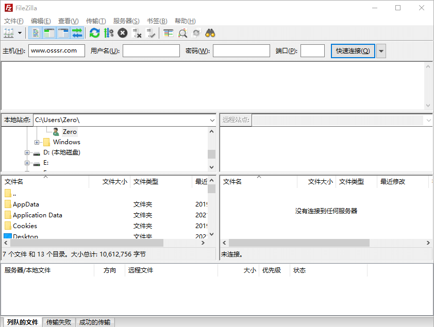
Task: Reconnect to last server icon
Action: [151, 33]
